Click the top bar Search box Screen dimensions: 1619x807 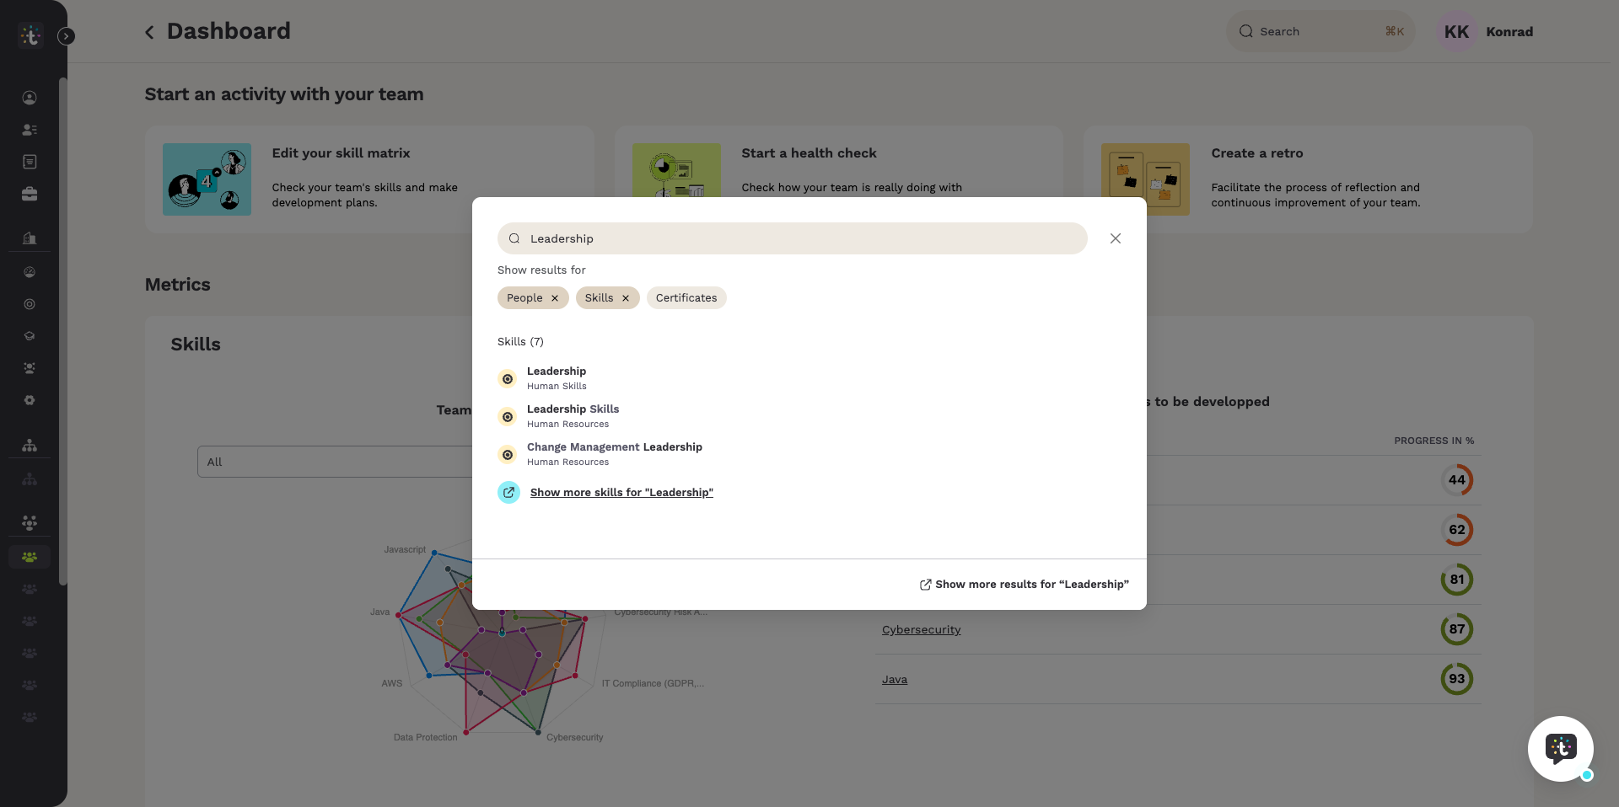point(1320,32)
